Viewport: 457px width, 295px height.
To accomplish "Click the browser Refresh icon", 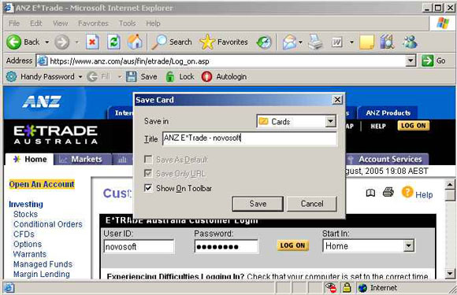I will click(113, 42).
